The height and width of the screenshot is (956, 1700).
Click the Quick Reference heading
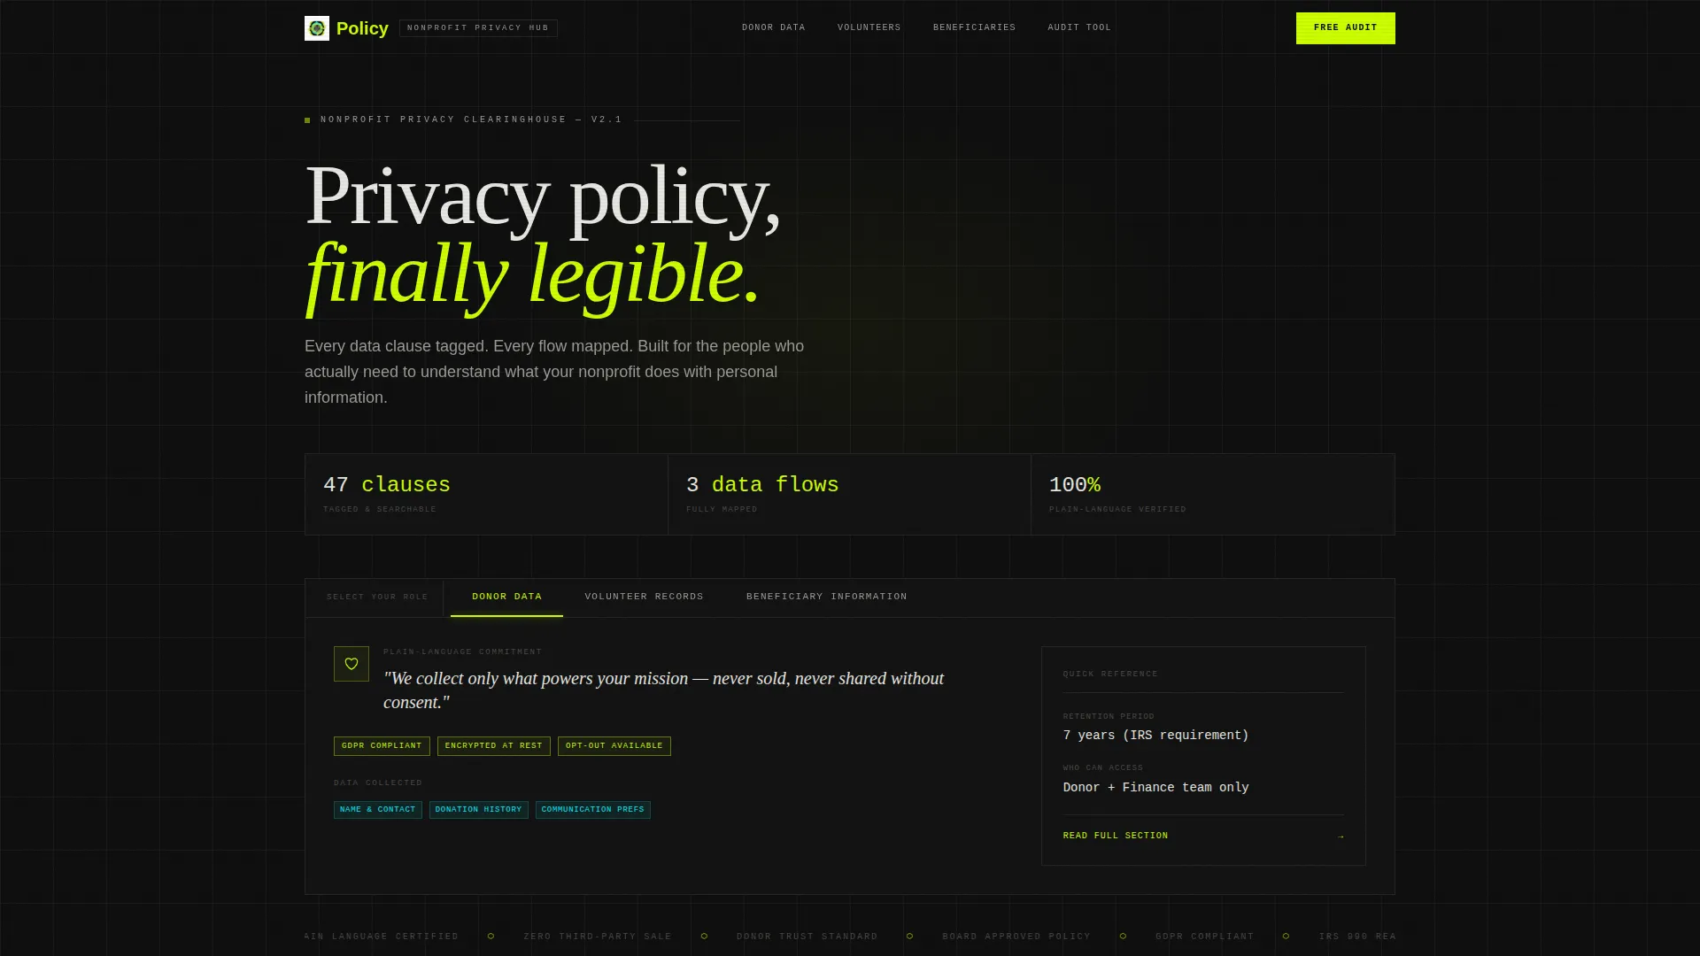(1110, 675)
